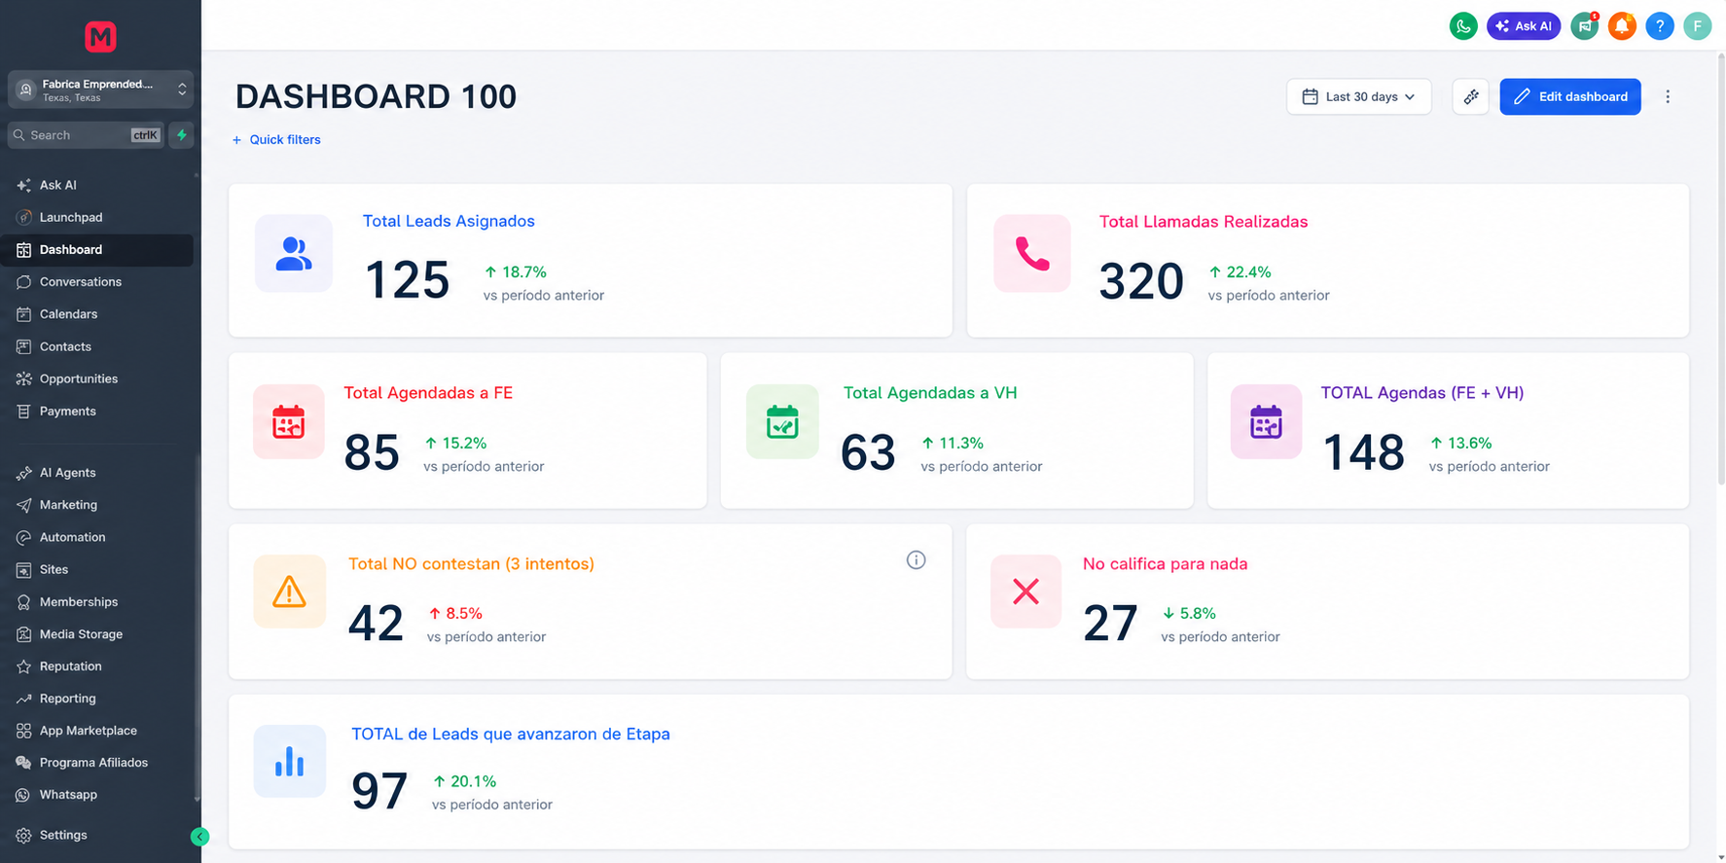Focus the sidebar Search field
Viewport: 1726px width, 863px height.
86,135
